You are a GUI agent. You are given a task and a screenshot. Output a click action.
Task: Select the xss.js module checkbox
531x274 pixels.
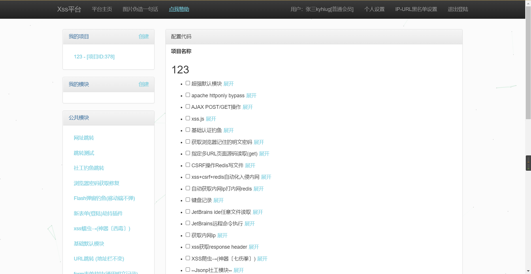point(188,118)
